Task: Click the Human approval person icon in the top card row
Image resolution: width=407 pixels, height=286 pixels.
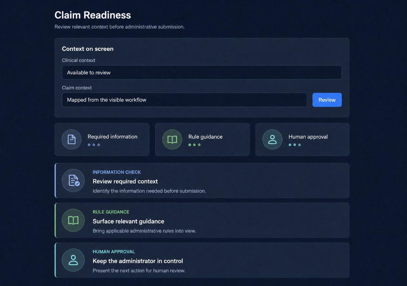Action: pos(272,140)
